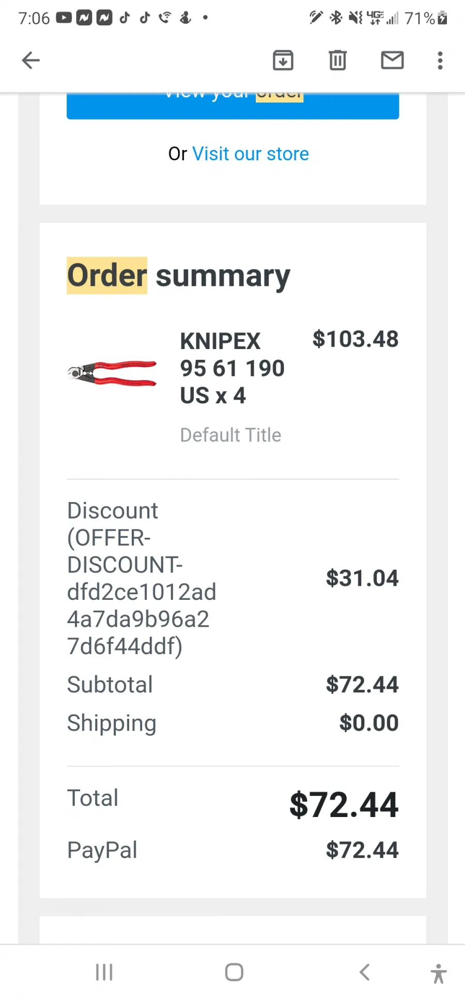
Task: Select the KNIPEX 95 61 190 product title
Action: point(233,368)
